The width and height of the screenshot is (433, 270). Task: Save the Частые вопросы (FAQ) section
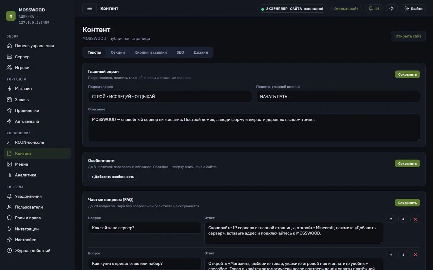(x=407, y=203)
